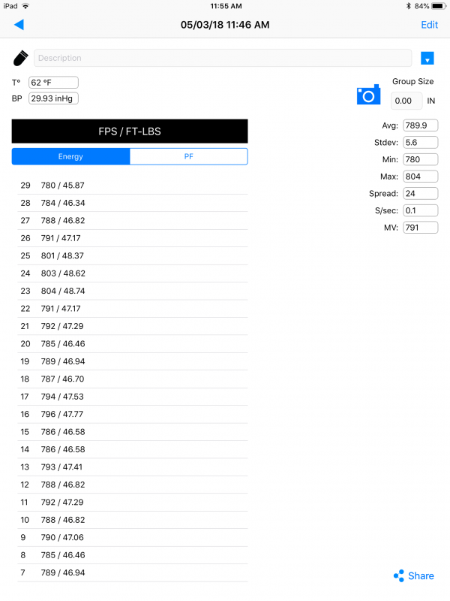
Task: Tap the Bluetooth status icon
Action: pos(408,6)
